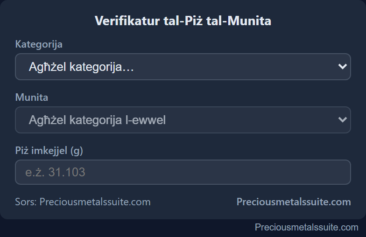
Task: Click the Sors: Preciousmetalssuite.com text
Action: coord(83,202)
